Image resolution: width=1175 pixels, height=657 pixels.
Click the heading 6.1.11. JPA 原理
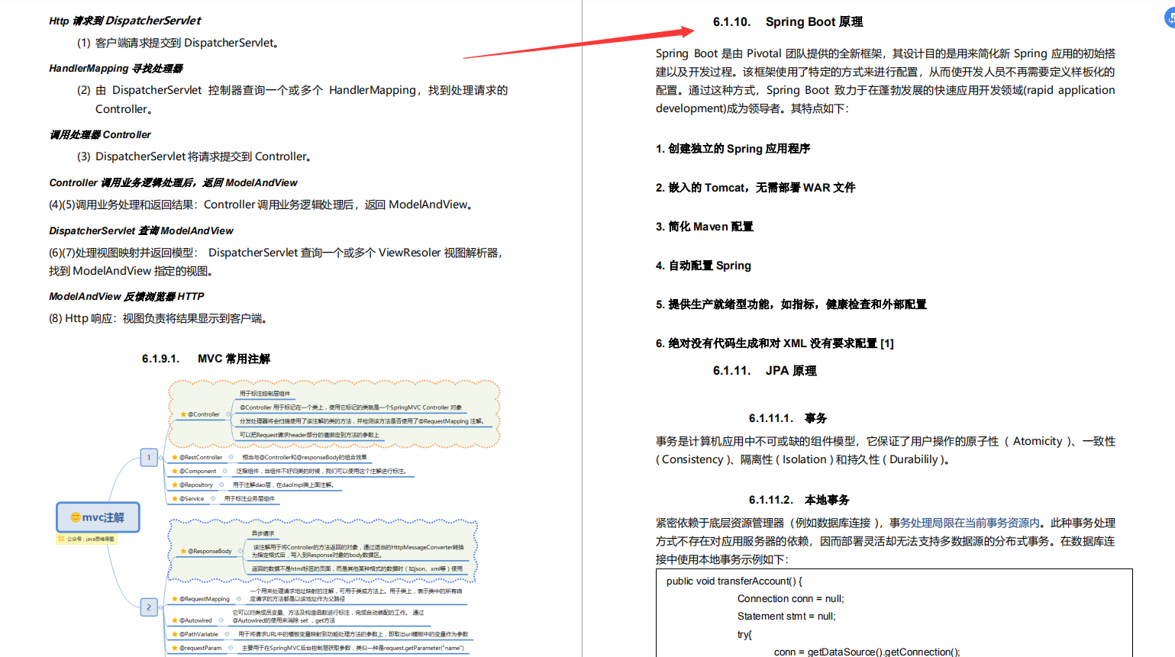pos(765,371)
